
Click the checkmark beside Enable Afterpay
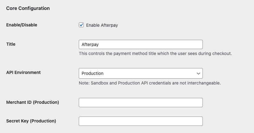(81, 25)
